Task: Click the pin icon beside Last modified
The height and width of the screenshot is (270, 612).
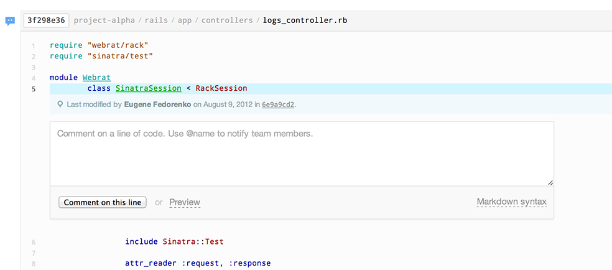Action: (60, 105)
